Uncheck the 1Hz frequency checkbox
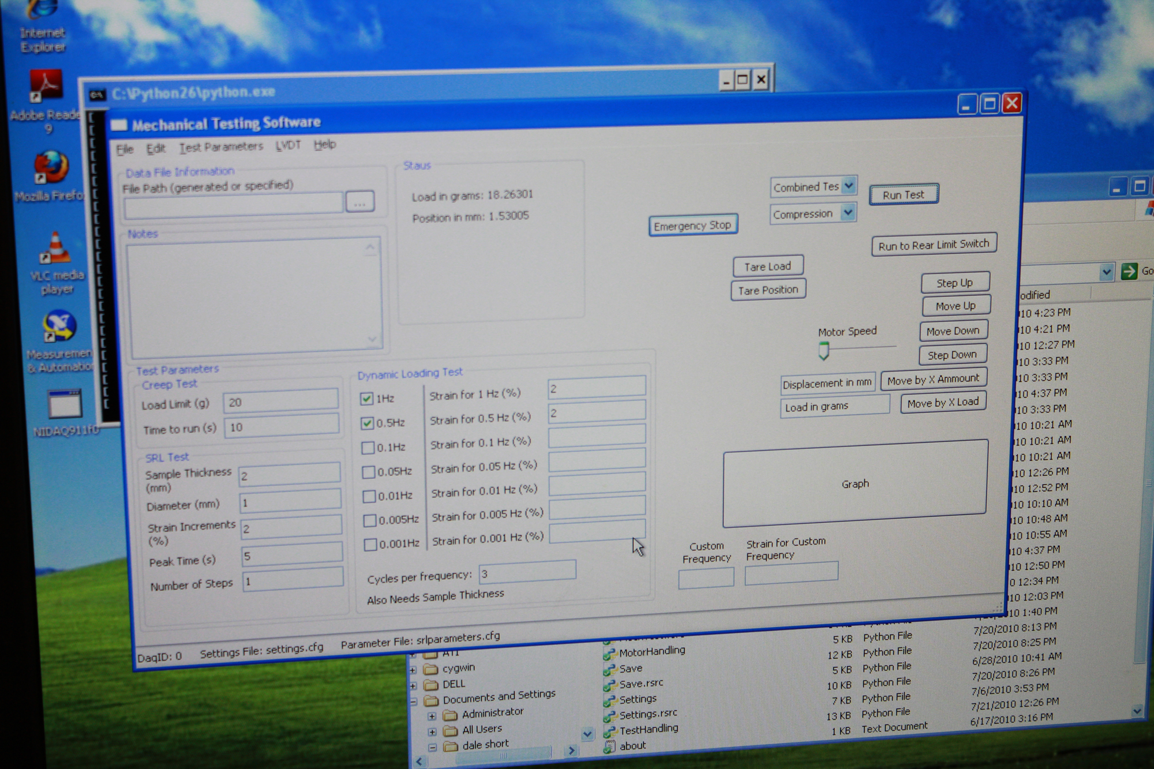1154x769 pixels. point(366,399)
